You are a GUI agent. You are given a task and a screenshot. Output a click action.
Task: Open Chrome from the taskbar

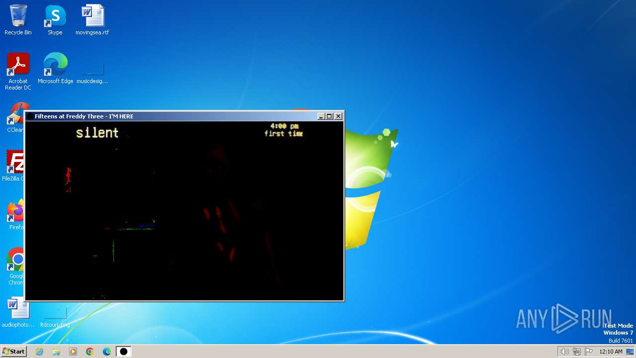90,352
